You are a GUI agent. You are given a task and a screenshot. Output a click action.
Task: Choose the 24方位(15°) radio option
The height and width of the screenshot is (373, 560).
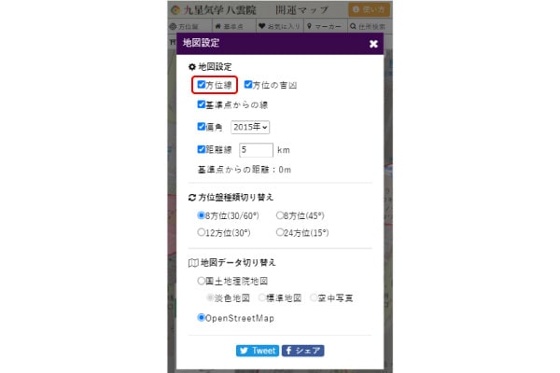pos(280,232)
